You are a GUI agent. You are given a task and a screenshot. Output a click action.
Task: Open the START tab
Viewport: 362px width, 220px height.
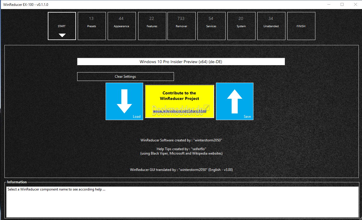[x=62, y=26]
